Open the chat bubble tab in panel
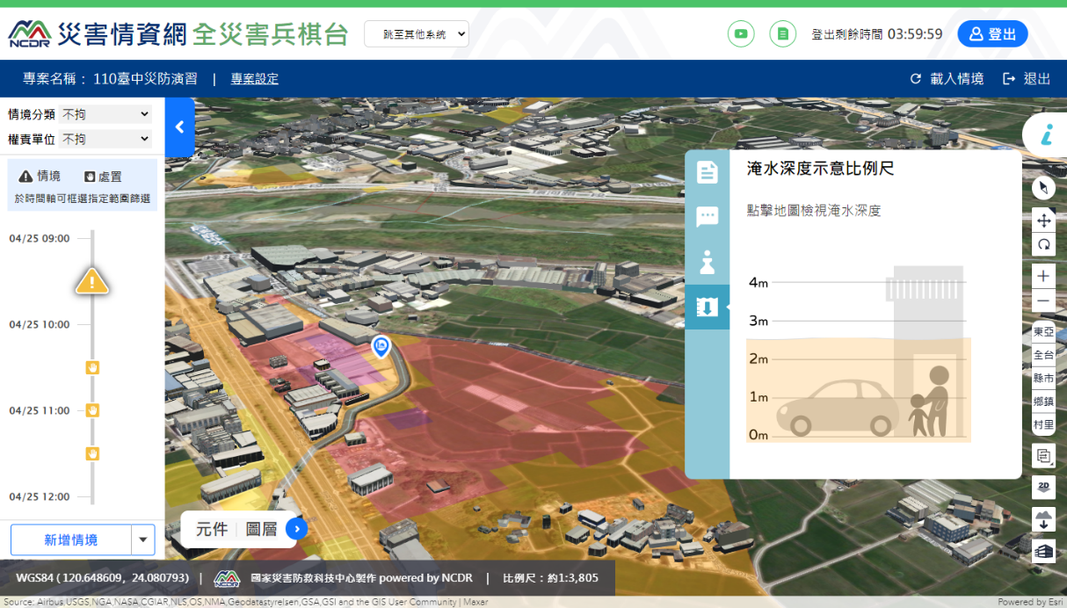This screenshot has height=608, width=1067. 707,217
